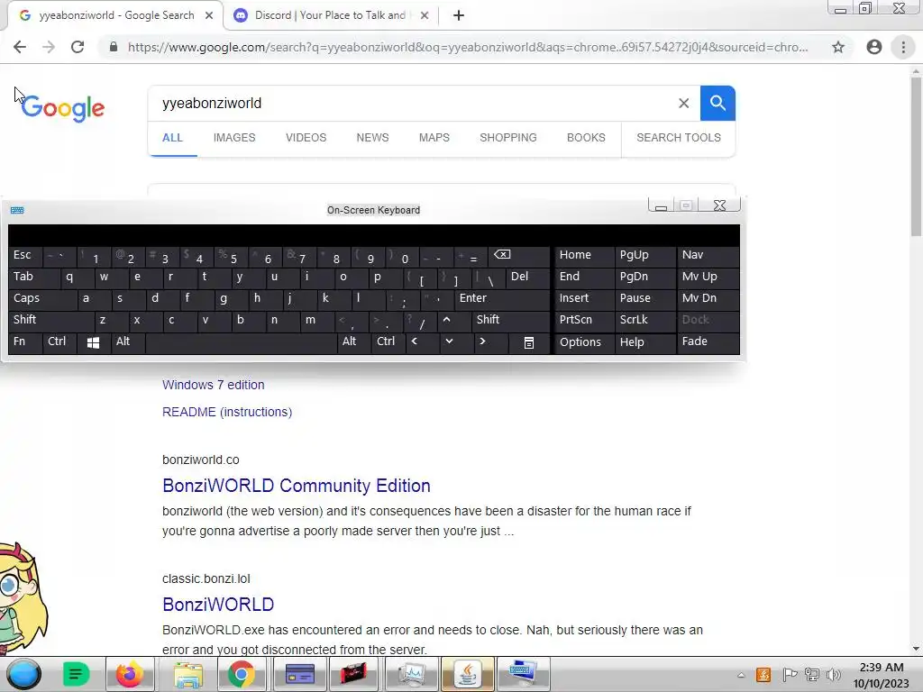
Task: Click the Chrome forward arrow button
Action: tap(49, 47)
